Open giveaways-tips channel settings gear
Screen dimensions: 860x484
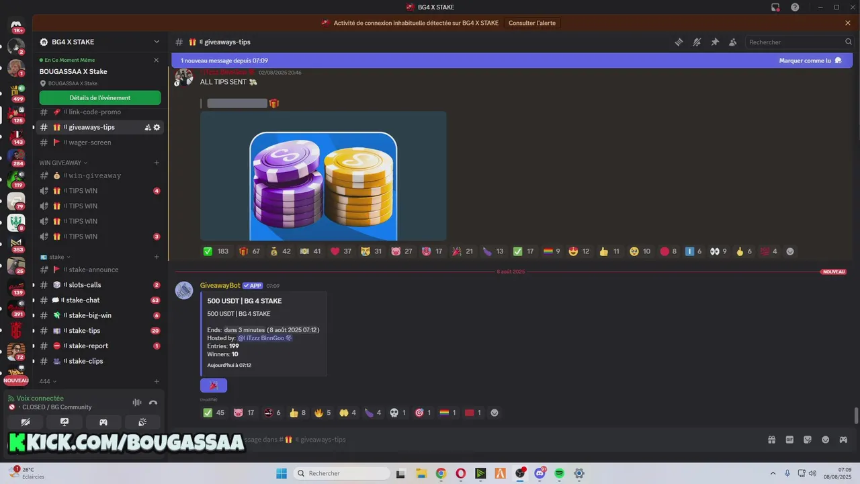point(157,127)
